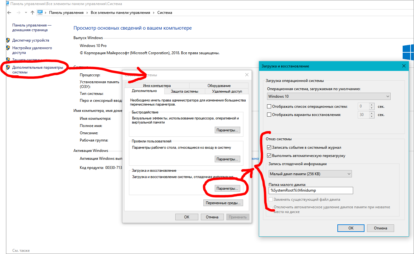Uncheck Записать событие в системный журнал
Screen dimensions: 414x254
coord(269,147)
